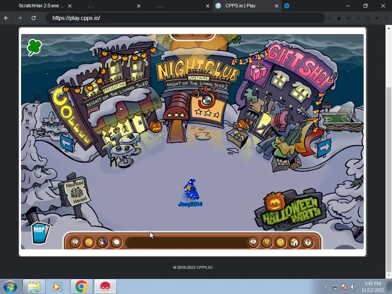The height and width of the screenshot is (294, 392).
Task: Open the buddy list smiley icon
Action: click(281, 242)
